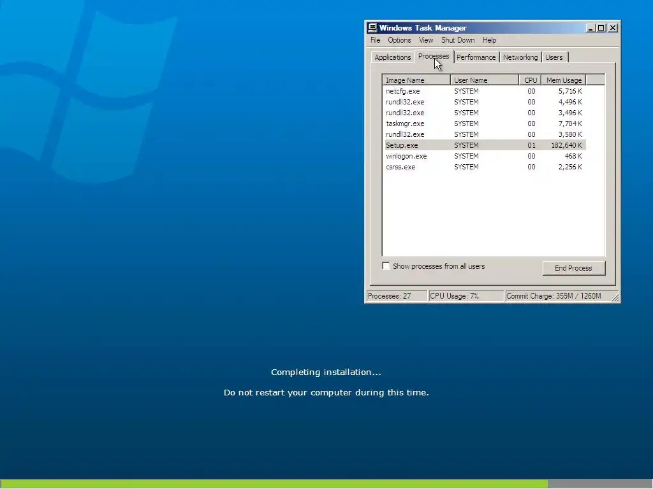The width and height of the screenshot is (653, 489).
Task: Go to the Users tab
Action: (x=554, y=57)
